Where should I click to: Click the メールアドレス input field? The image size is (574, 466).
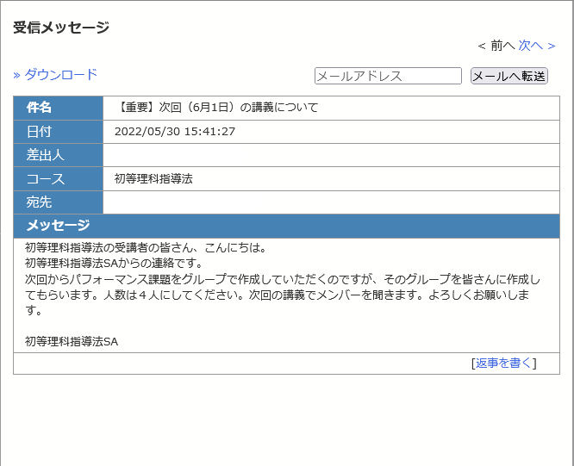click(388, 76)
